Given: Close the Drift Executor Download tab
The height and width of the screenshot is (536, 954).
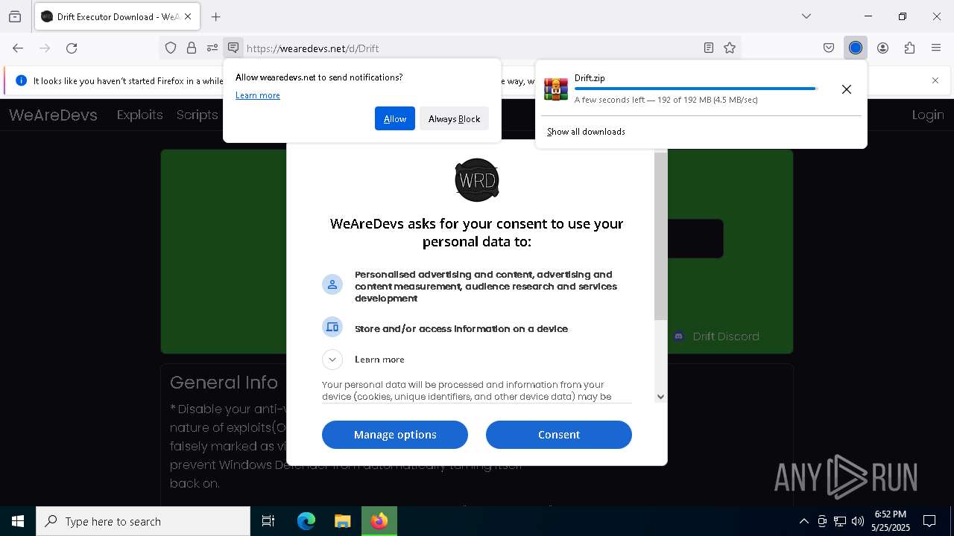Looking at the screenshot, I should (x=188, y=16).
